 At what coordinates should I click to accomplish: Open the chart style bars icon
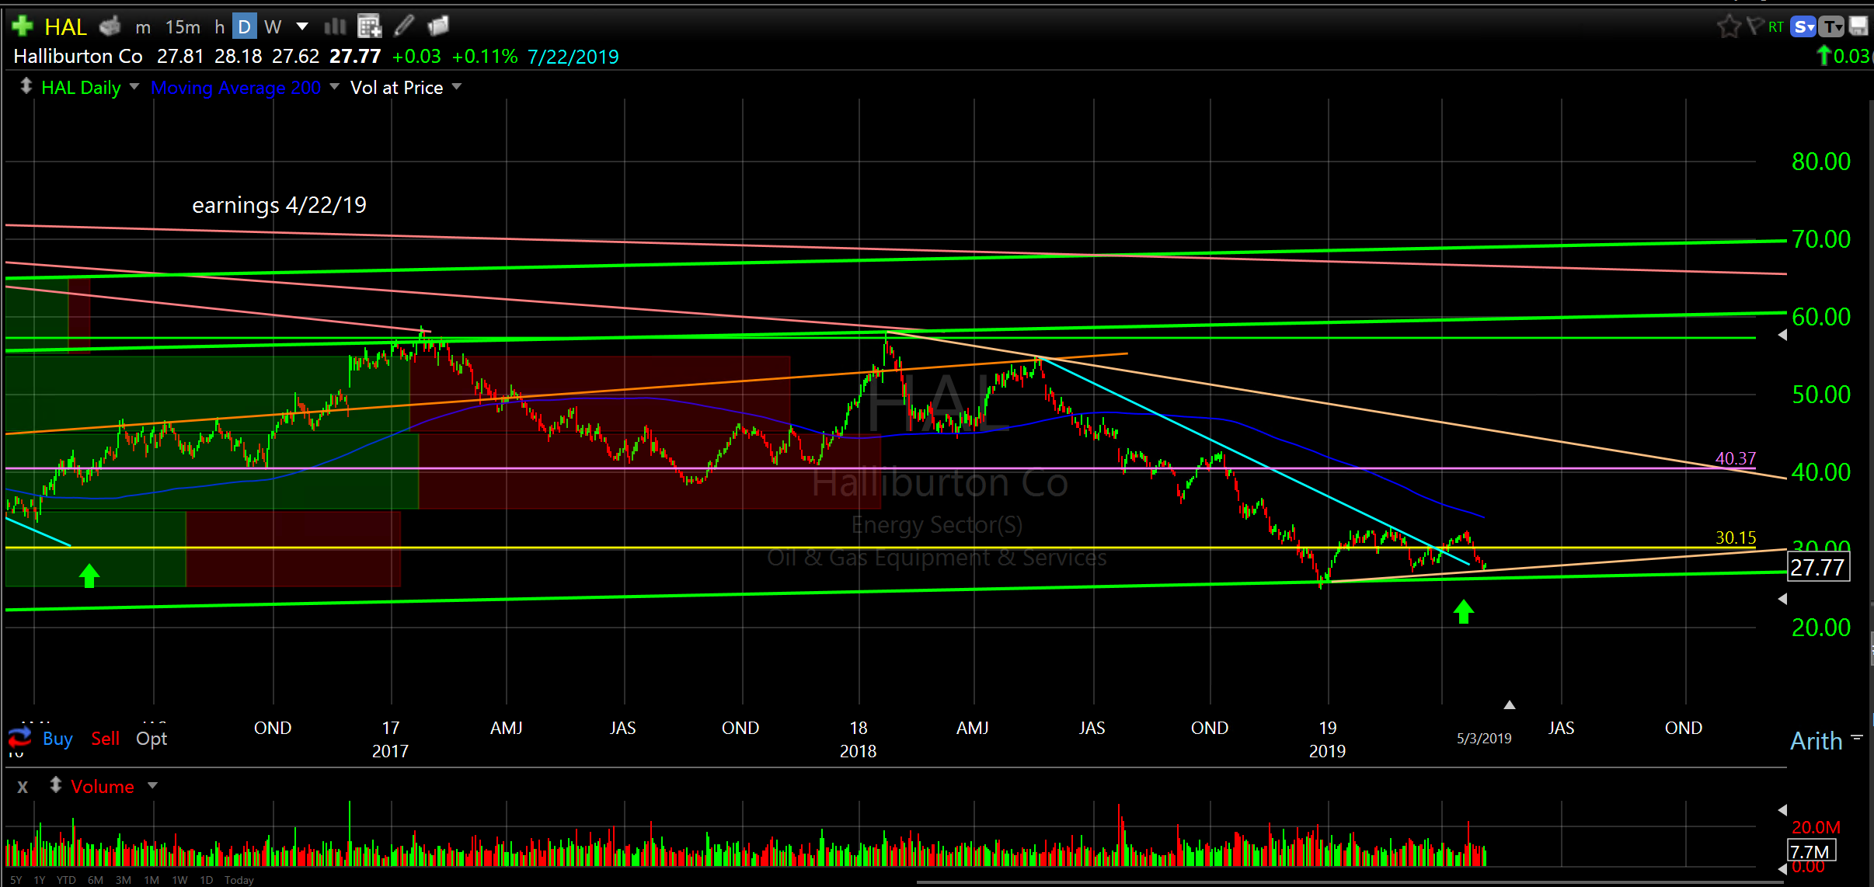pos(335,26)
